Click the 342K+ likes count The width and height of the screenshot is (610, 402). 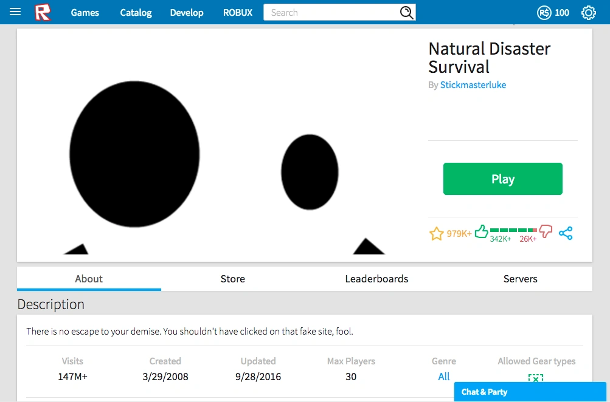[x=501, y=239]
